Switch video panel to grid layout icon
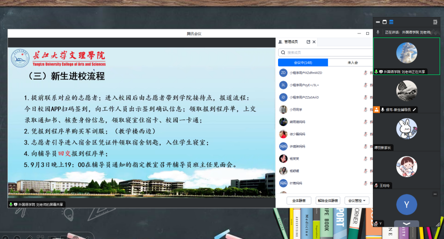 pos(391,22)
